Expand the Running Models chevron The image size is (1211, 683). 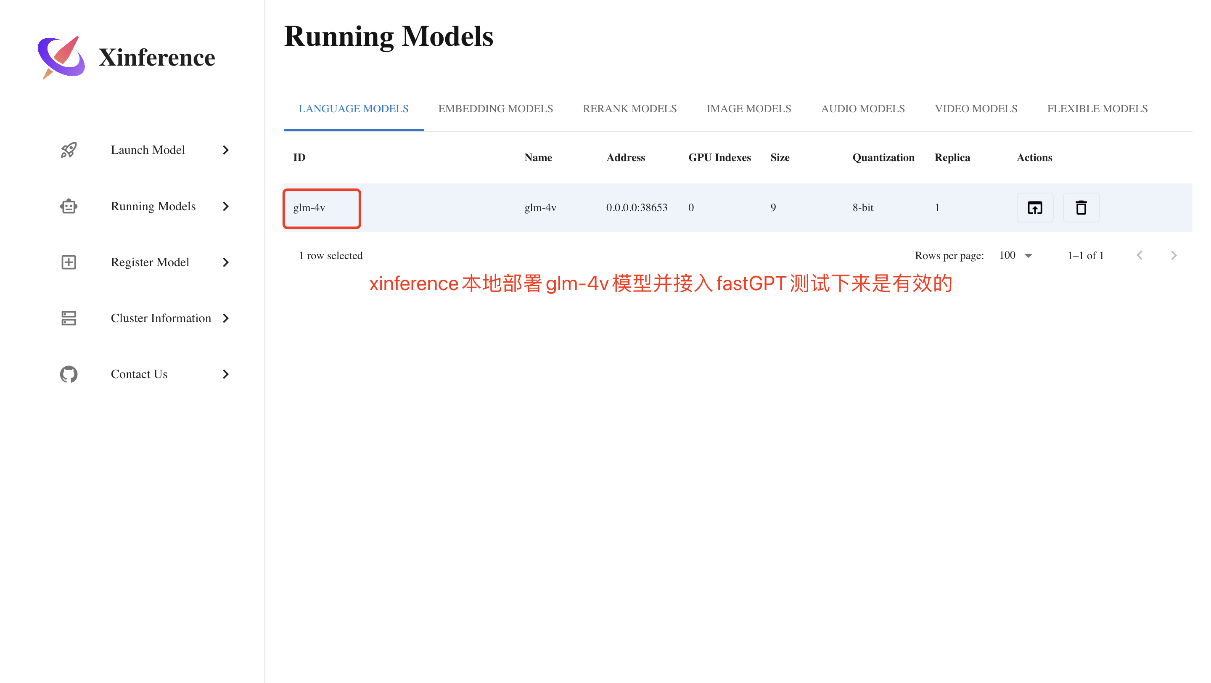click(x=226, y=206)
